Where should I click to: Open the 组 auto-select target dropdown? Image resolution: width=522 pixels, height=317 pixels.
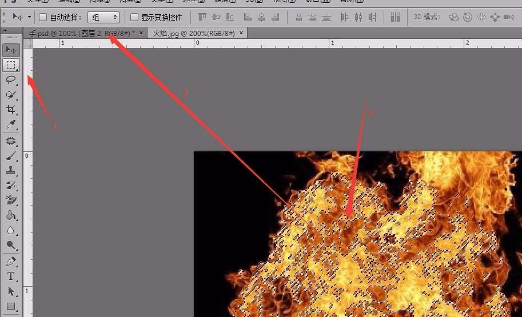(x=103, y=17)
